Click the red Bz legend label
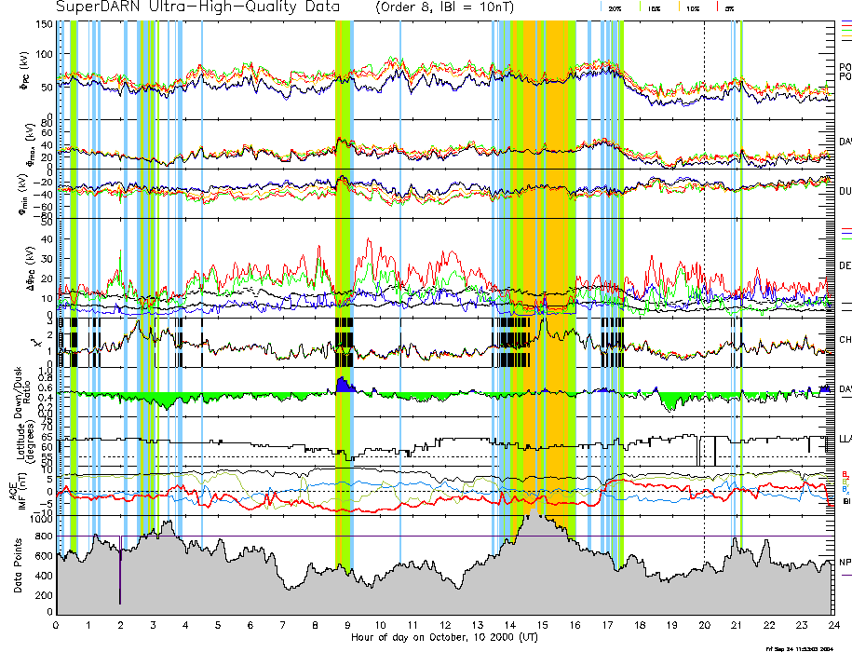Screen dimensions: 852x652 845,473
